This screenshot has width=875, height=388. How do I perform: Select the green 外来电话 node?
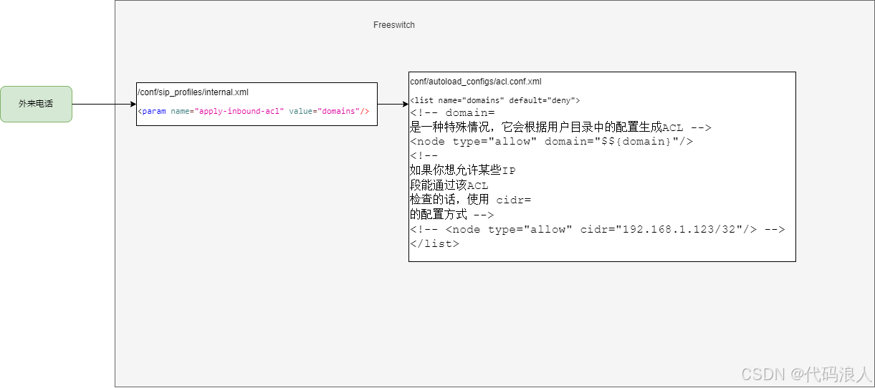(x=36, y=104)
